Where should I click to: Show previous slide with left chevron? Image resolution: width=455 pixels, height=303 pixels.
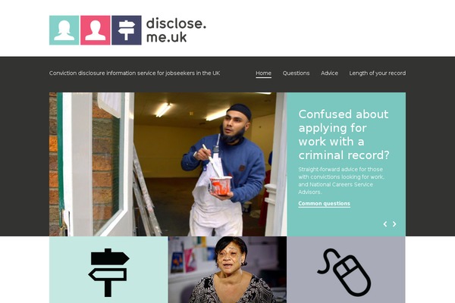(385, 224)
